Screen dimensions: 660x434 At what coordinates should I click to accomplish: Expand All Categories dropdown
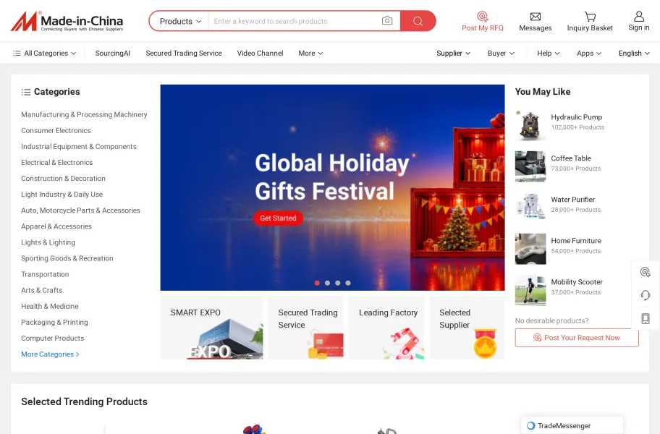point(45,53)
